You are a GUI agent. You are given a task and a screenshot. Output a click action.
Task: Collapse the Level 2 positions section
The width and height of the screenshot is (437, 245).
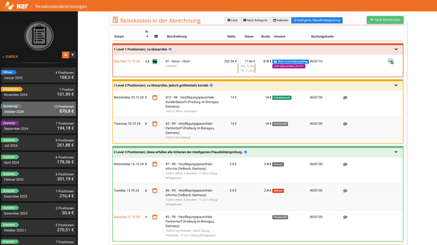(396, 85)
